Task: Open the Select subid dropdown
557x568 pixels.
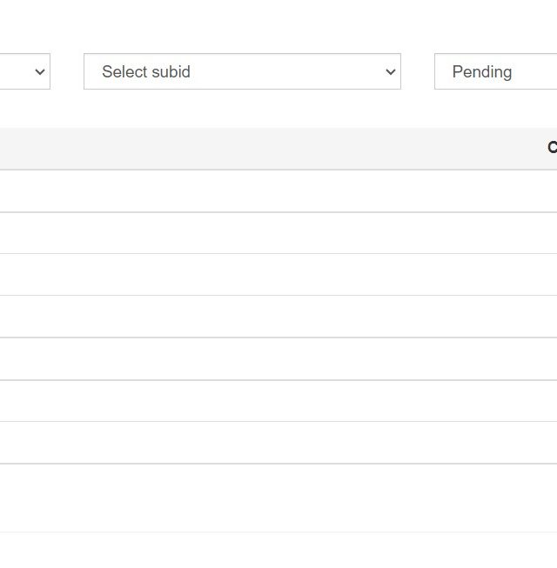Action: pyautogui.click(x=242, y=71)
